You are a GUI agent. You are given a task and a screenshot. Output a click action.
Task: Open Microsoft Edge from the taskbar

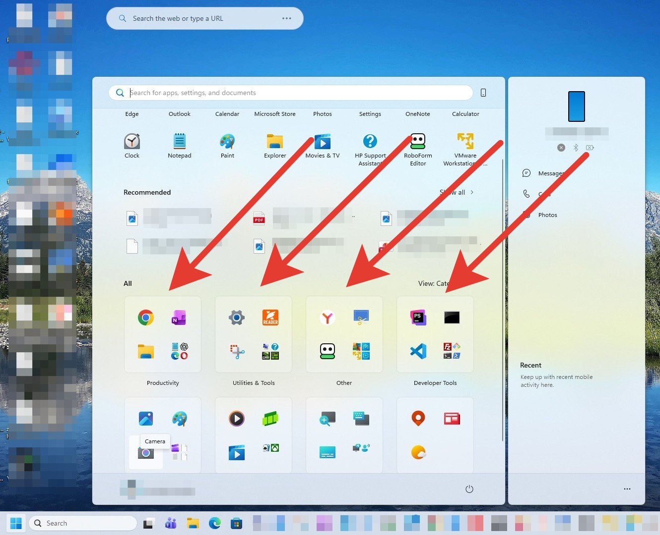pyautogui.click(x=214, y=523)
